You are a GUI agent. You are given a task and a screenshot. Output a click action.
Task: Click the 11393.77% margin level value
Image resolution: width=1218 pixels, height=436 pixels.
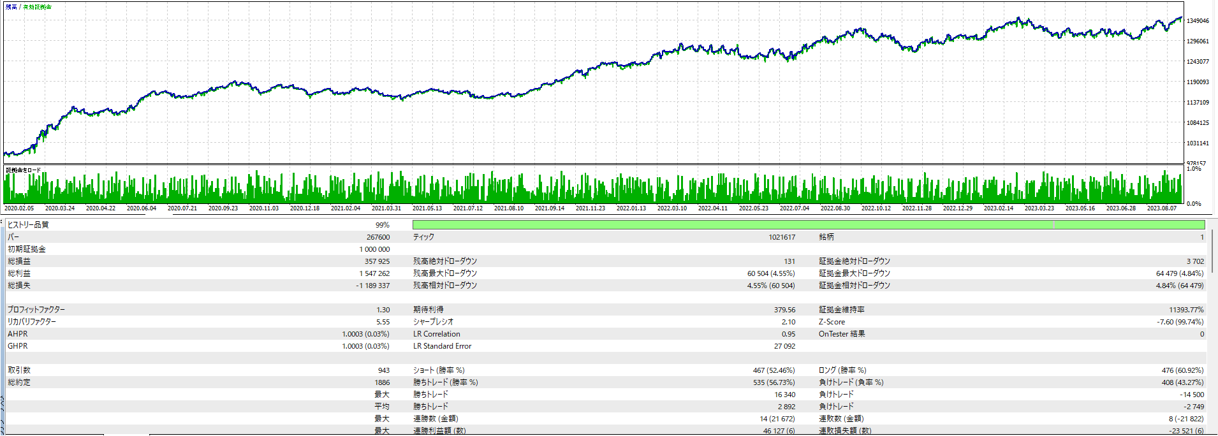tap(1187, 310)
